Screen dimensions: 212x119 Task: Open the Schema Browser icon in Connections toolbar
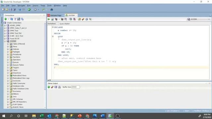[22, 19]
